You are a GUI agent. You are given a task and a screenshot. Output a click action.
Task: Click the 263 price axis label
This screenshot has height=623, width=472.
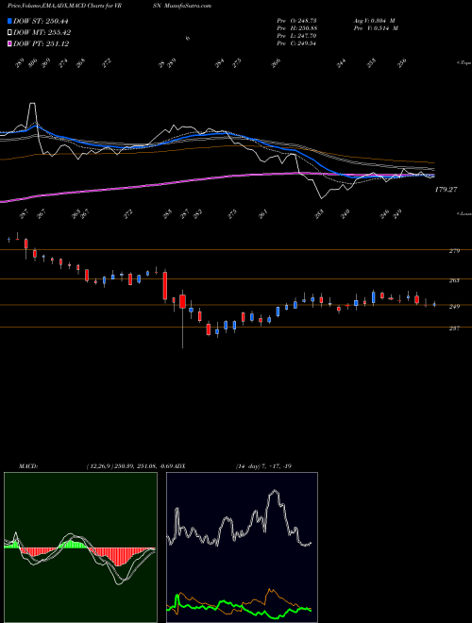point(454,280)
